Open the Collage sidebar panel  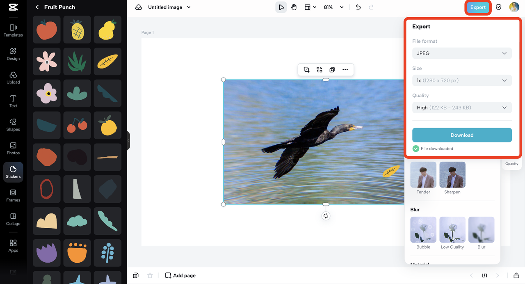coord(13,219)
